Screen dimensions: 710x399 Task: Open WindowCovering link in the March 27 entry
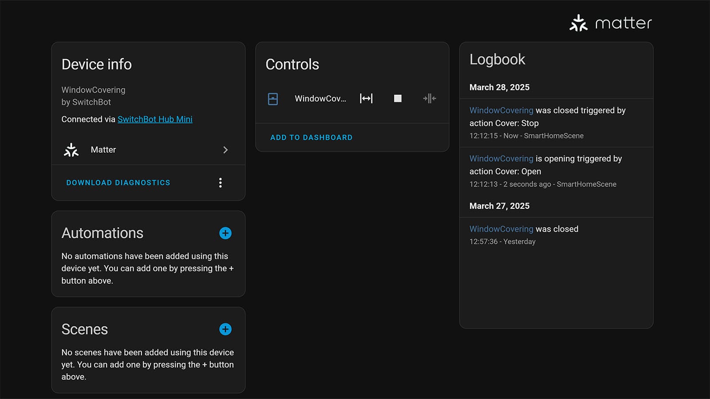point(501,229)
